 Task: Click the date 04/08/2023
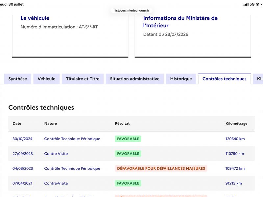click(x=23, y=168)
